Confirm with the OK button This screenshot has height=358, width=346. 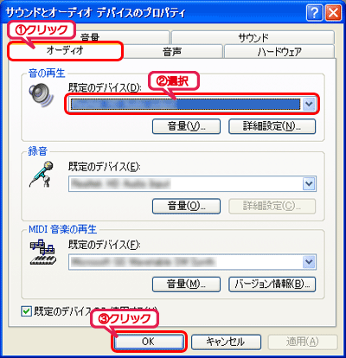pyautogui.click(x=149, y=342)
